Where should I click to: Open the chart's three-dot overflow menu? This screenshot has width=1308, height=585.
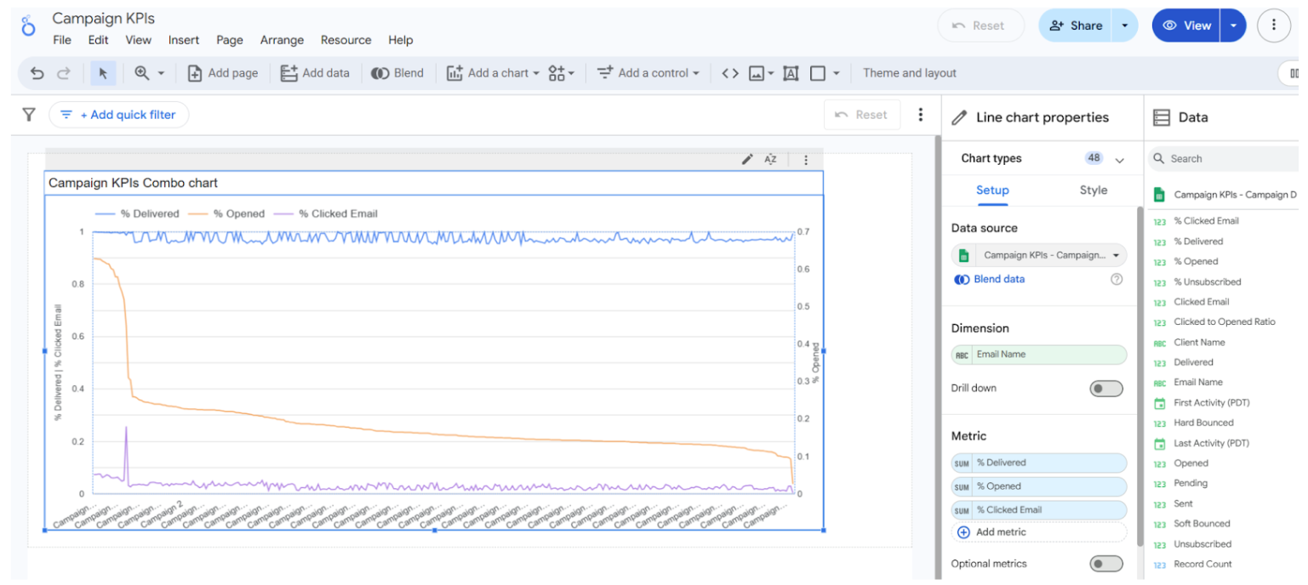[x=806, y=159]
